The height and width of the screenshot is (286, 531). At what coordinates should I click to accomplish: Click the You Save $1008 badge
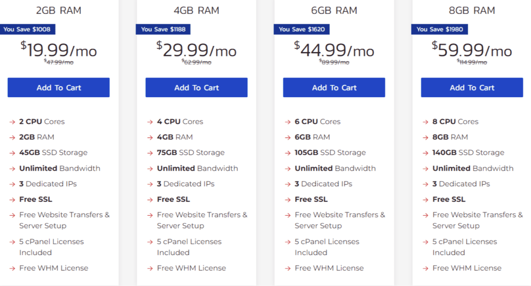click(27, 29)
